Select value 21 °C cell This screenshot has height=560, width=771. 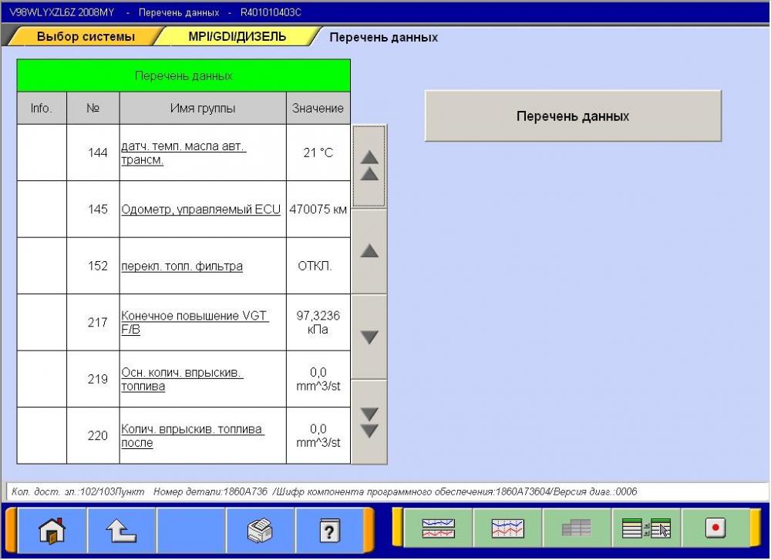click(318, 153)
